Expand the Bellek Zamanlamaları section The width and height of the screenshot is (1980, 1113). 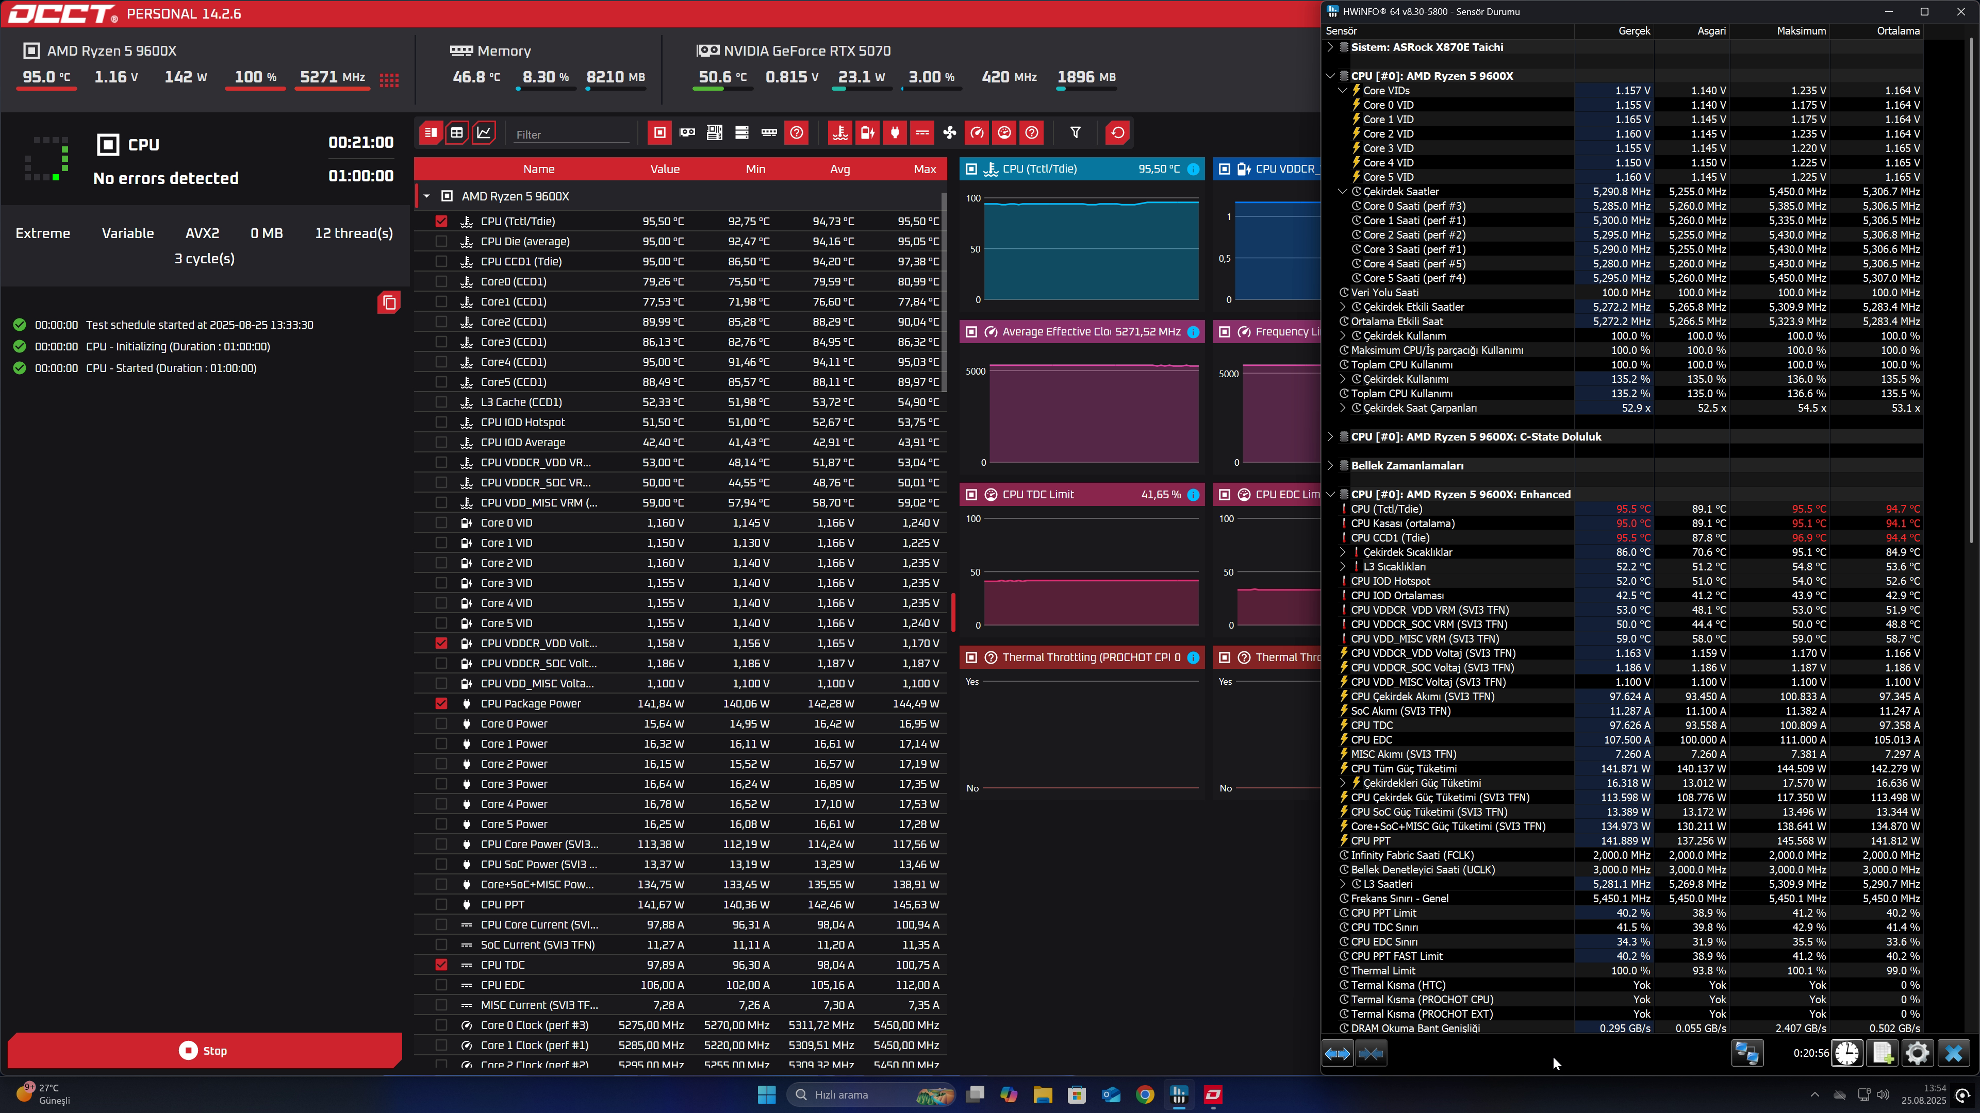(x=1330, y=465)
